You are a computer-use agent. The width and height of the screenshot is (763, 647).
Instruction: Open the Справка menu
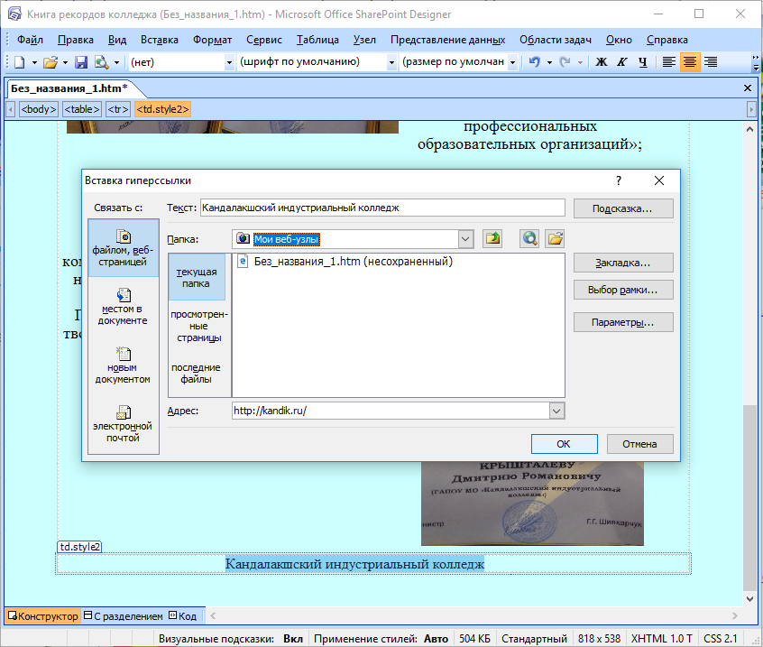pyautogui.click(x=667, y=40)
